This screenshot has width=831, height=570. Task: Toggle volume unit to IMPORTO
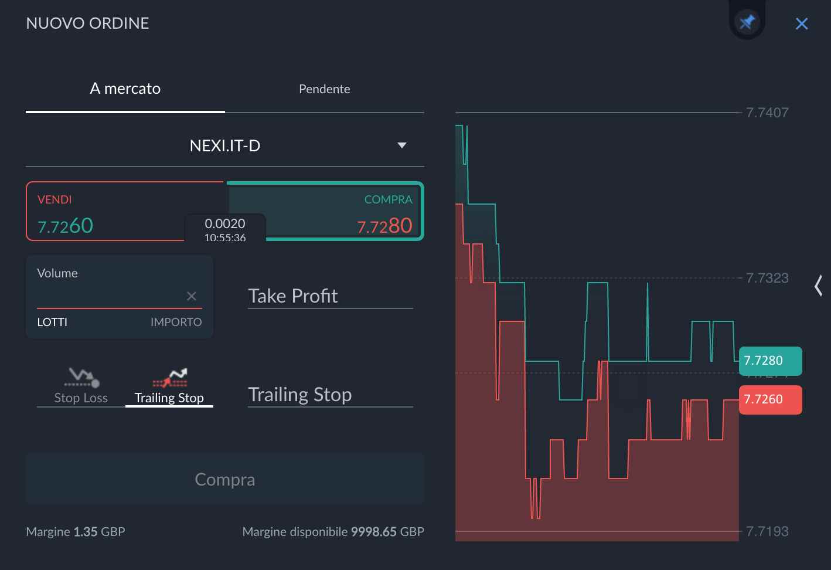[176, 322]
